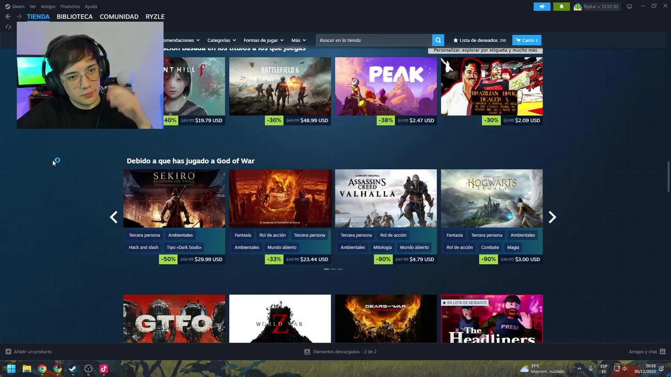Open Elementos descargados status
Screen dimensions: 671x377
tap(344, 352)
